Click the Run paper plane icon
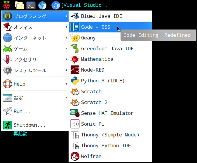This screenshot has height=163, width=197. pyautogui.click(x=8, y=111)
